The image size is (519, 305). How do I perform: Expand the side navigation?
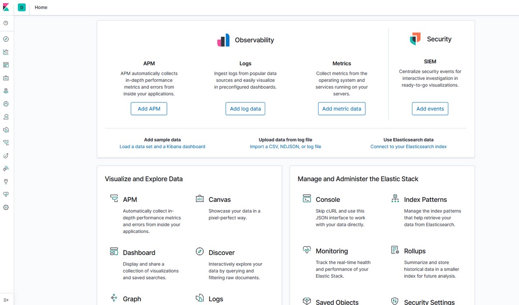coord(6,300)
